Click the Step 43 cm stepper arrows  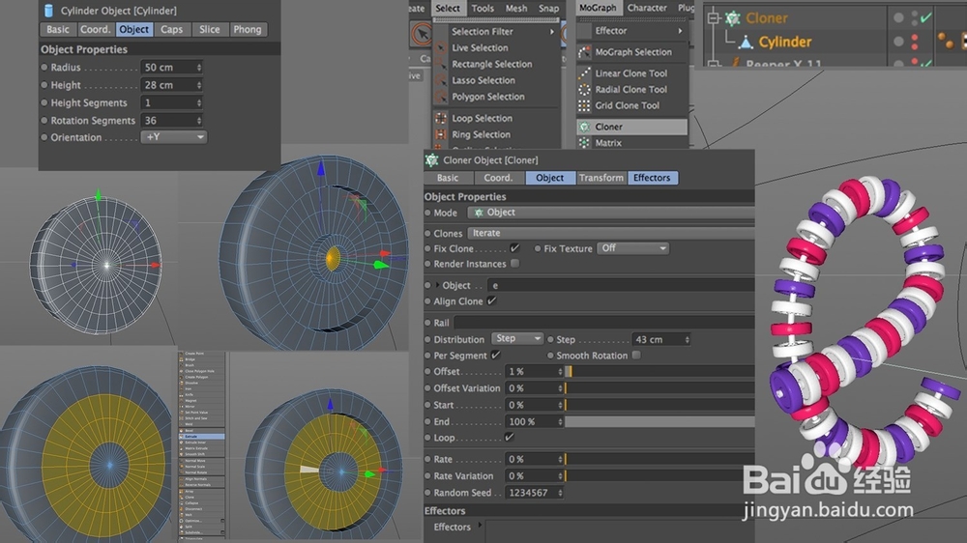point(687,339)
